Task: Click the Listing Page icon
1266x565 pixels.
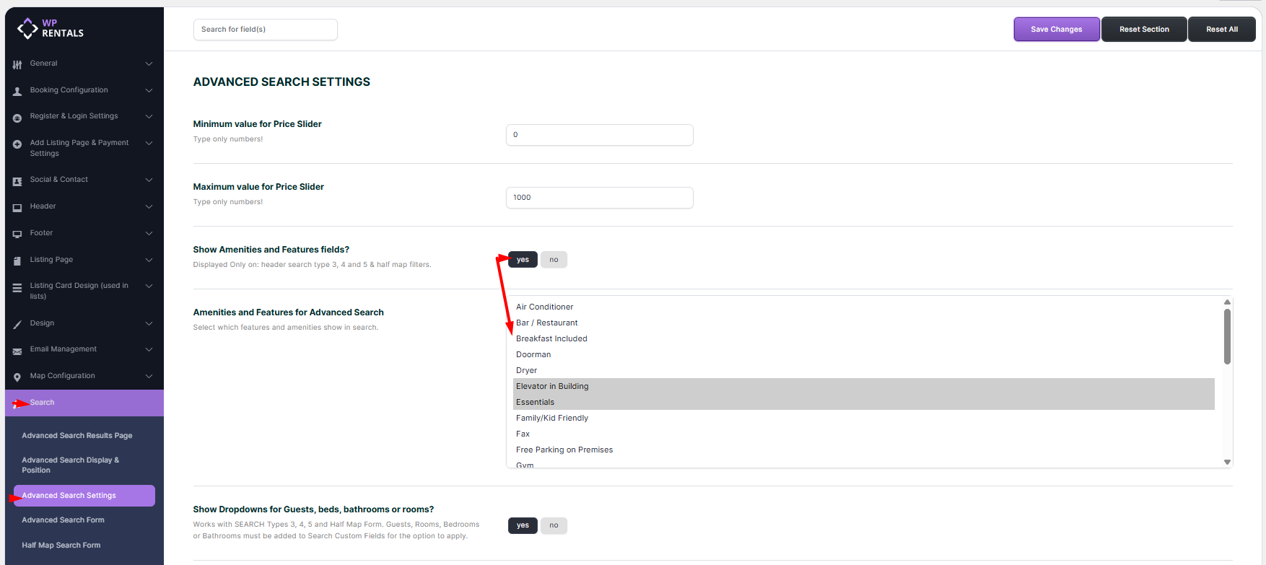Action: coord(17,260)
